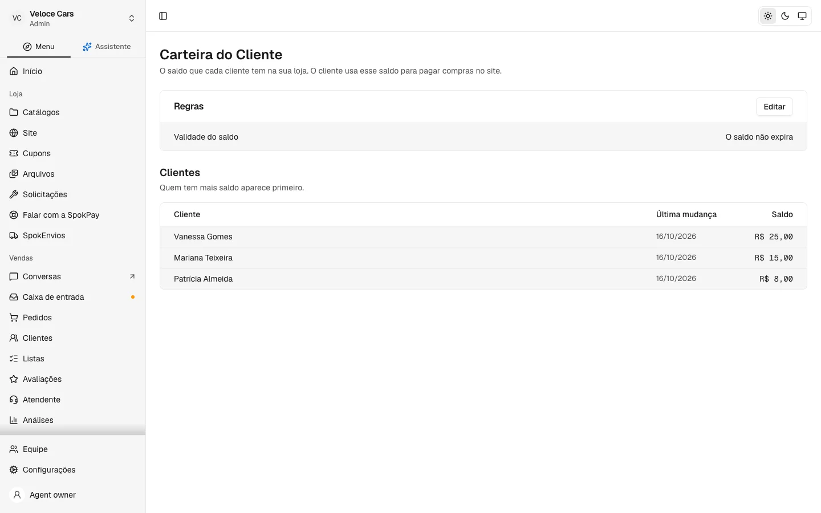Open Cupons ticket icon
The height and width of the screenshot is (513, 821).
click(x=14, y=153)
